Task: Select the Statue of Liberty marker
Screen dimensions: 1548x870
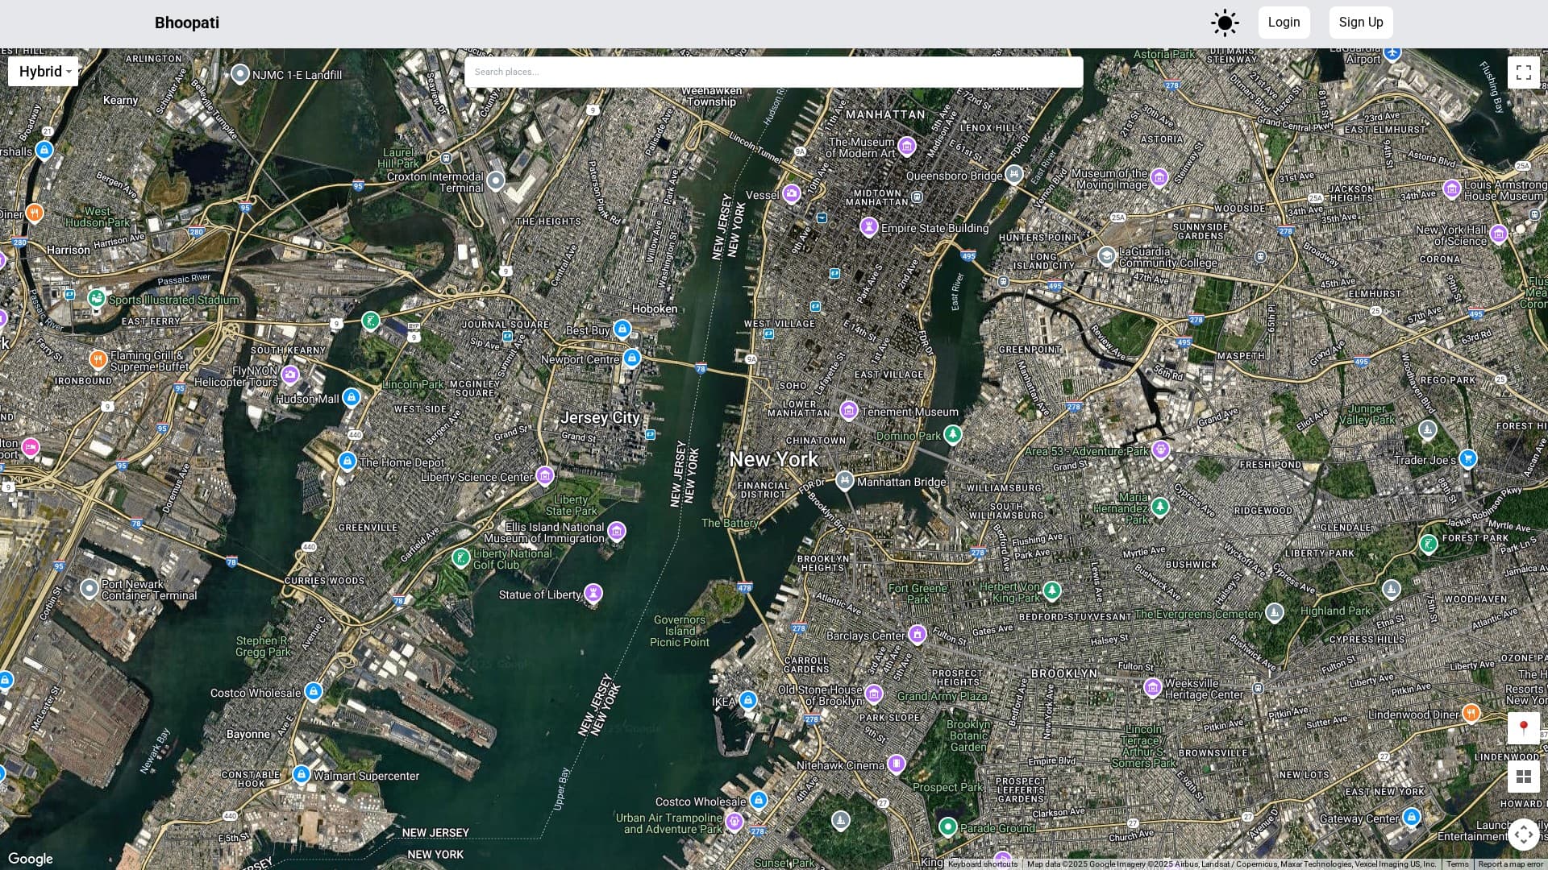Action: click(593, 594)
